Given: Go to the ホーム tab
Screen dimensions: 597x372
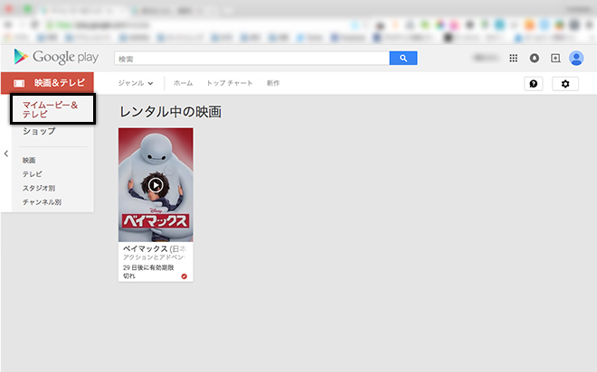Looking at the screenshot, I should pyautogui.click(x=183, y=83).
